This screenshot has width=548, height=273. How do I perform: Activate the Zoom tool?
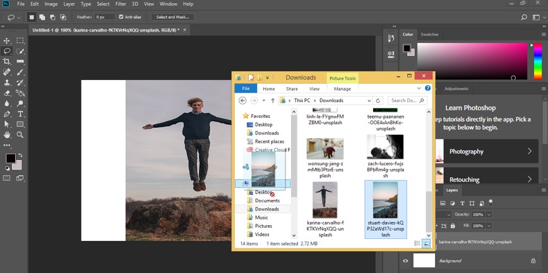[x=20, y=135]
